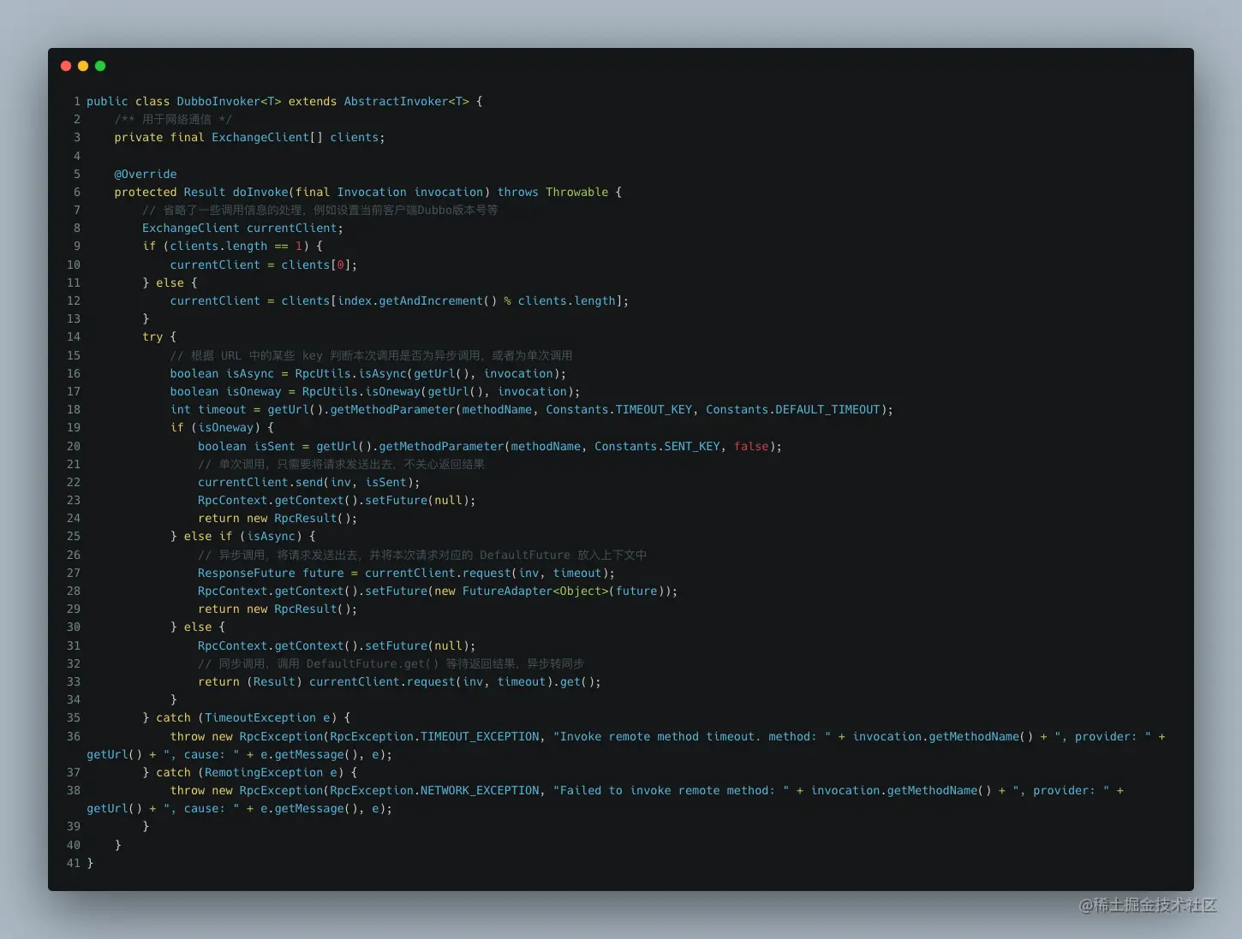Screen dimensions: 1242x939
Task: Click 'RpcException.TIMEOUT_EXCEPTION' constant
Action: 435,736
